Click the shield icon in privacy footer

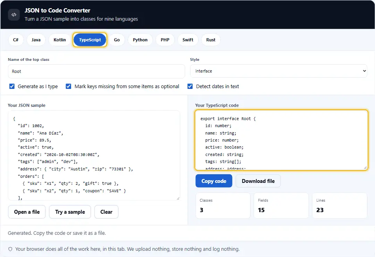click(x=10, y=249)
